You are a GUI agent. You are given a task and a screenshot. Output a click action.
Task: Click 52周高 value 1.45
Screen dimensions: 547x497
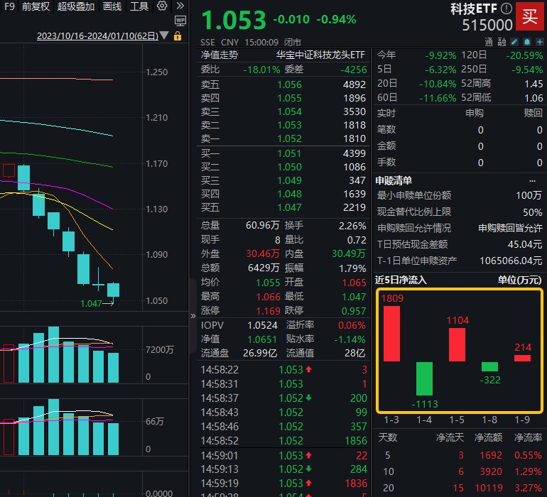pos(534,84)
